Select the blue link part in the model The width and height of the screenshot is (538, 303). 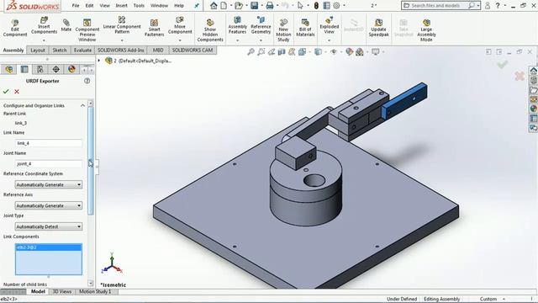405,100
